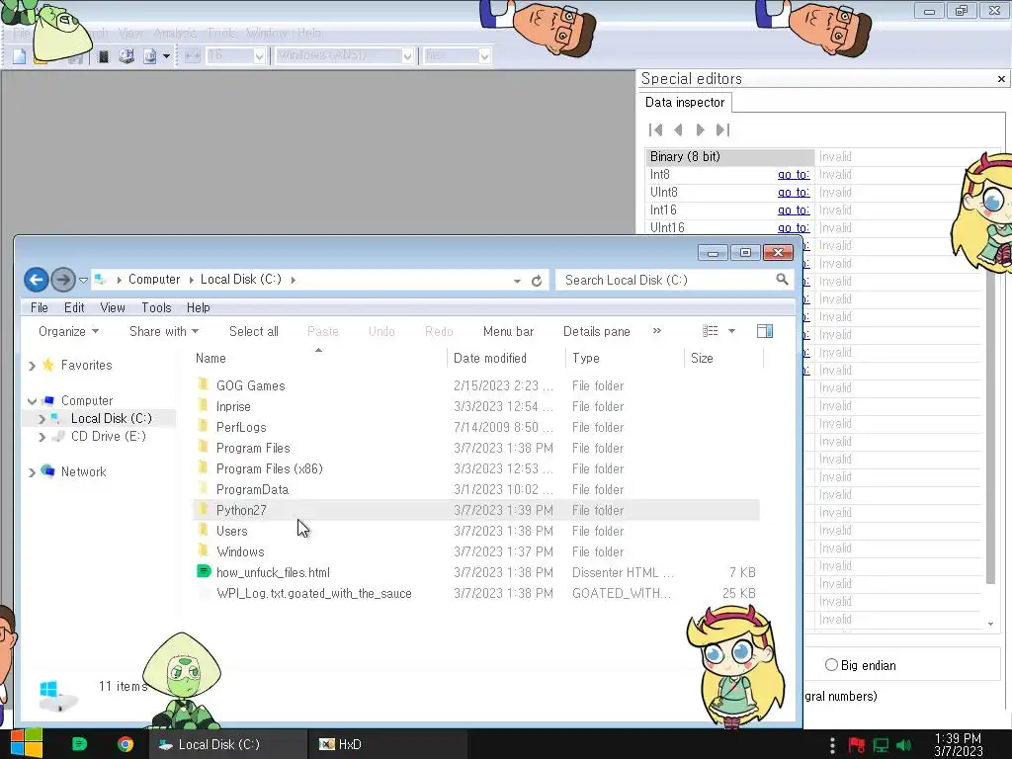This screenshot has height=759, width=1012.
Task: Click the magnifier search icon
Action: click(782, 280)
